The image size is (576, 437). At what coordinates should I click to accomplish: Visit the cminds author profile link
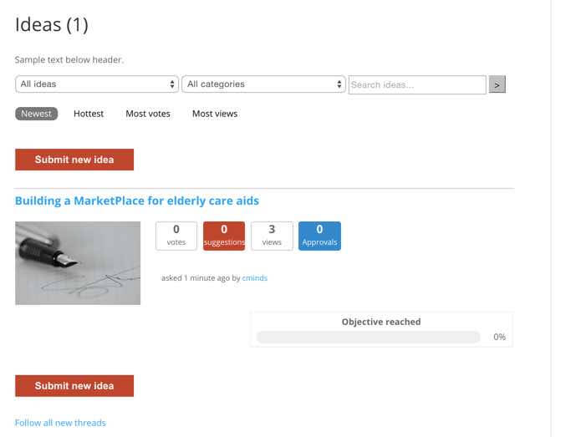255,278
